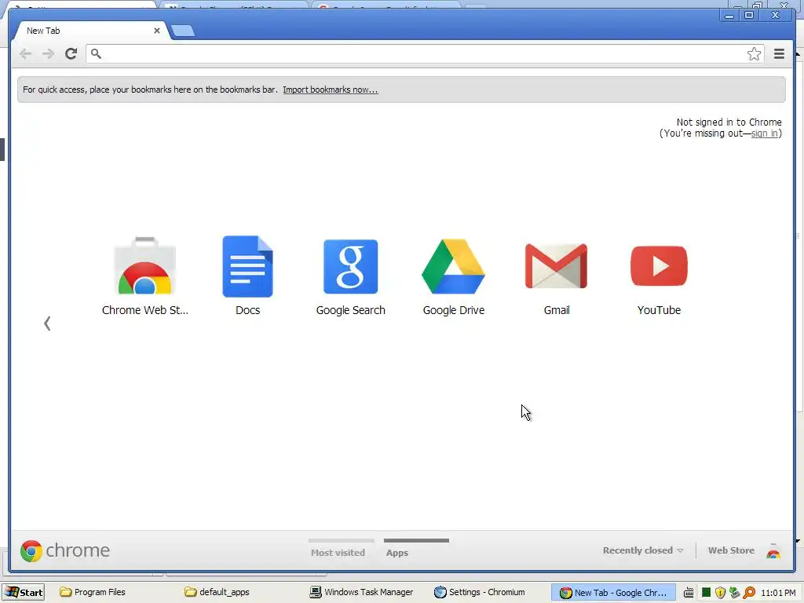
Task: Click the 11:01 PM system clock
Action: click(778, 593)
